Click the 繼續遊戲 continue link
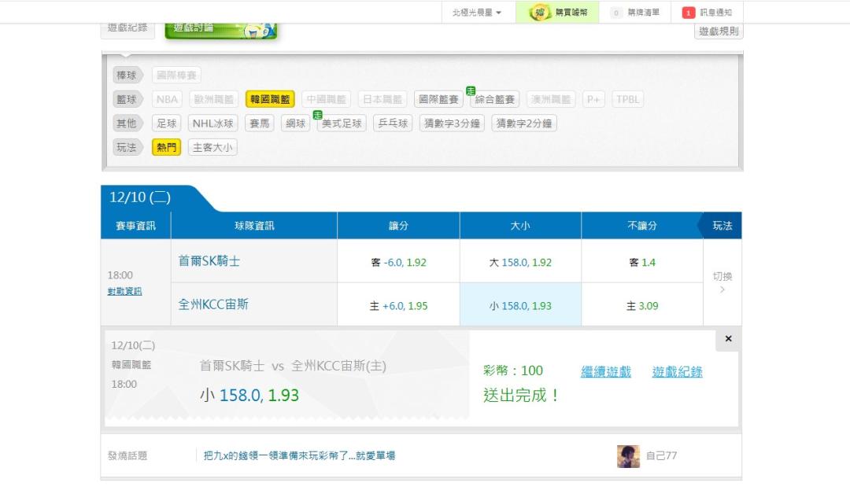This screenshot has height=490, width=850. [x=606, y=372]
